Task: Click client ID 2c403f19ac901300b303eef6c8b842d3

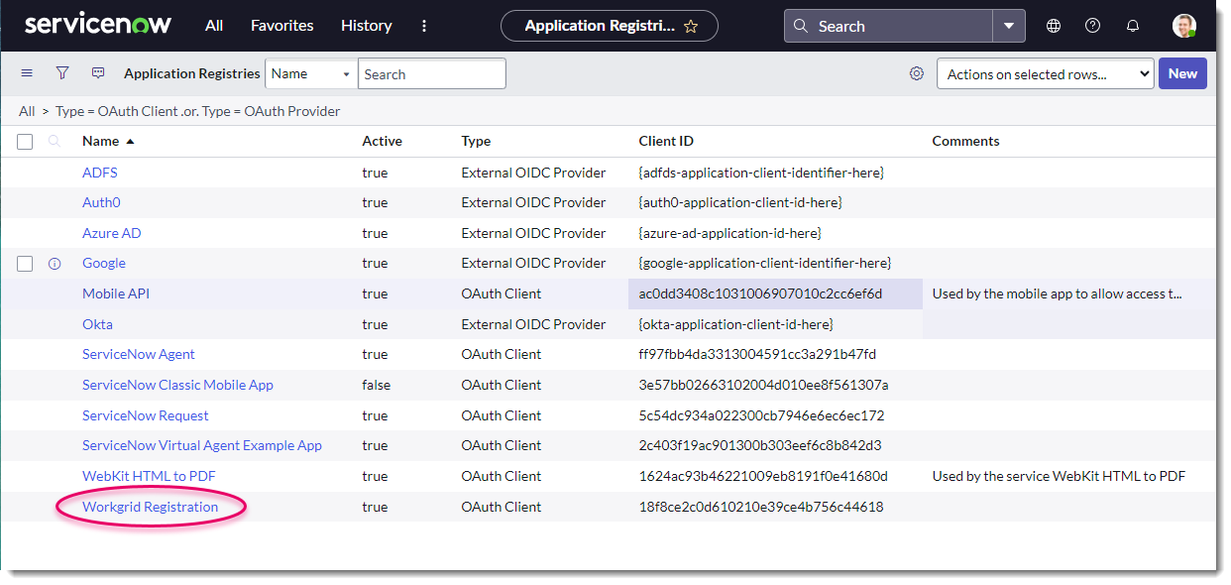Action: coord(760,445)
